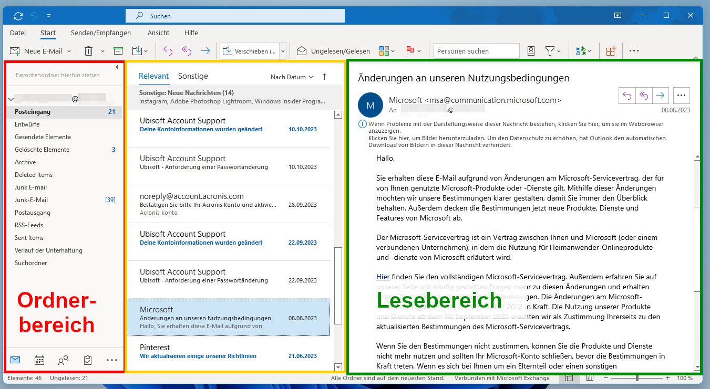Click the Verschieben in quick step

pyautogui.click(x=250, y=51)
